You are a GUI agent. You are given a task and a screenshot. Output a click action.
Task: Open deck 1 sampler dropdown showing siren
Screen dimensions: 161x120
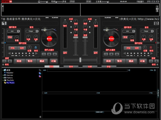pyautogui.click(x=13, y=31)
